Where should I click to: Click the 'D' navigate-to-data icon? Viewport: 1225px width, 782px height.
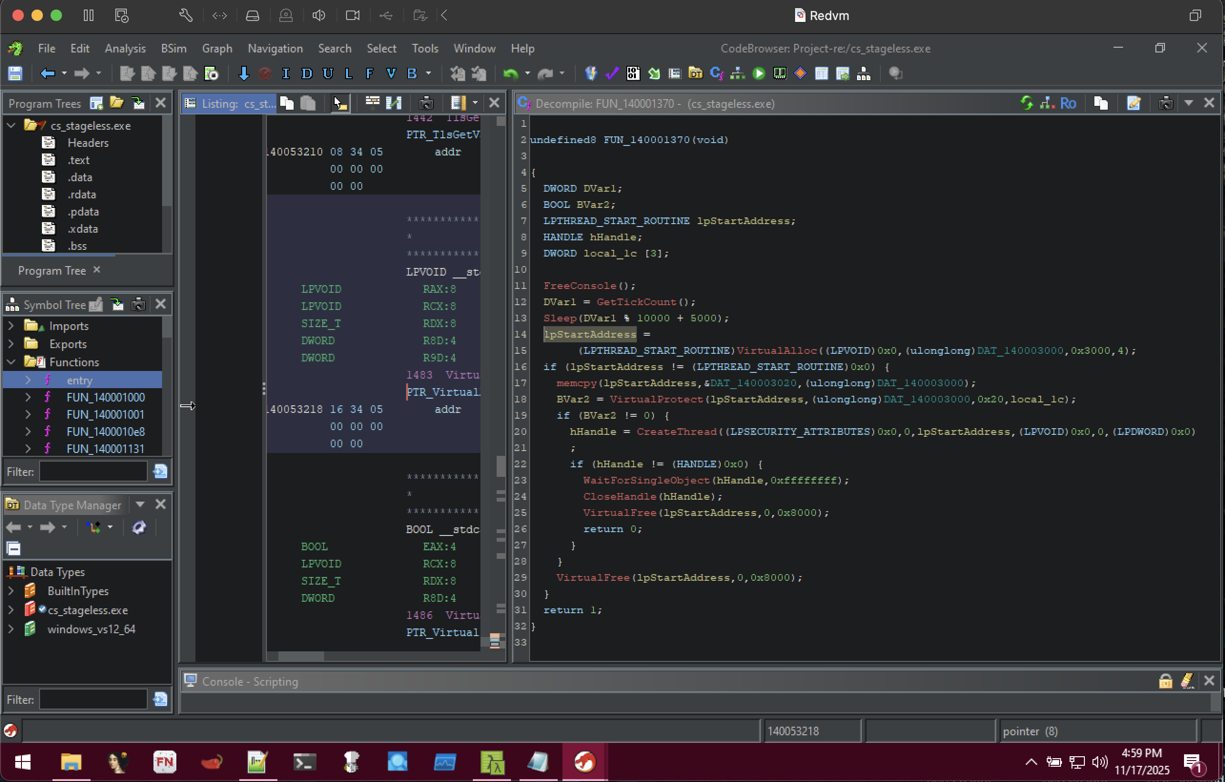point(306,74)
